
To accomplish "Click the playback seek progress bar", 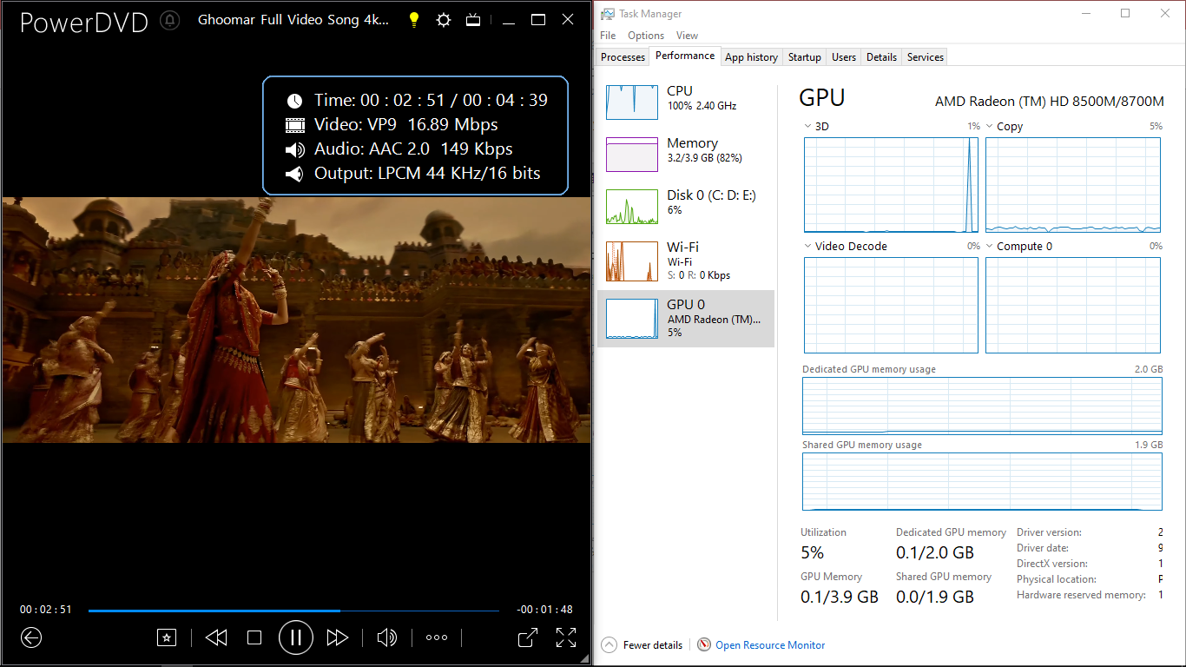I will (x=293, y=611).
